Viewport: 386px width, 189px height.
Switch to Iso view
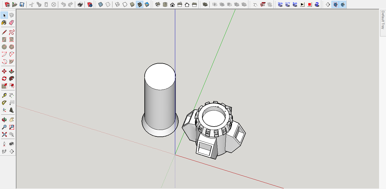click(158, 5)
